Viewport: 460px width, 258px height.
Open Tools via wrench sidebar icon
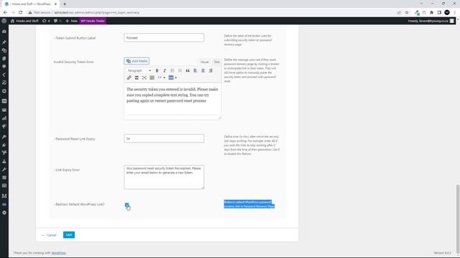pos(4,169)
